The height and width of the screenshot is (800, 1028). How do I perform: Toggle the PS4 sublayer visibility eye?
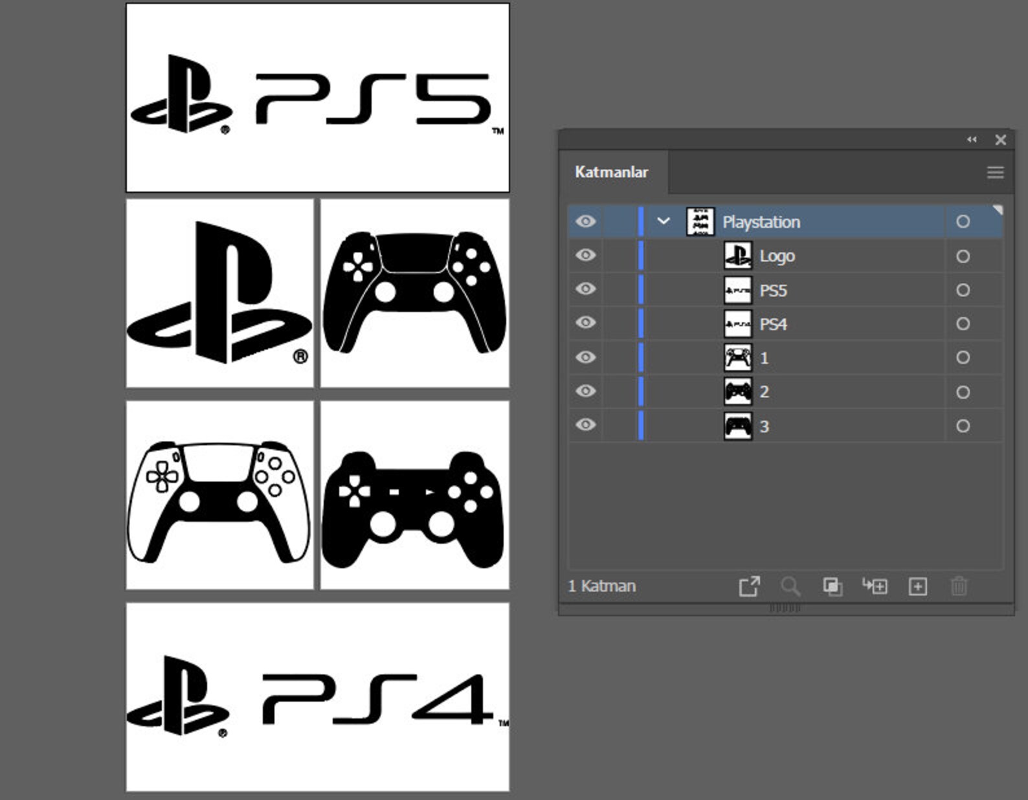[x=585, y=322]
